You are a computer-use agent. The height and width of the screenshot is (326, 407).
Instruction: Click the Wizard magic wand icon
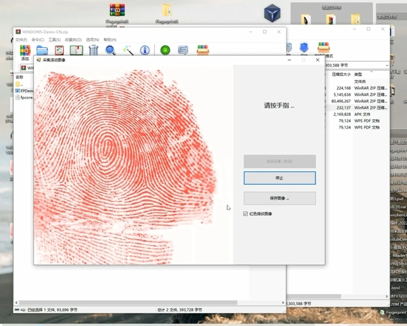click(x=128, y=50)
